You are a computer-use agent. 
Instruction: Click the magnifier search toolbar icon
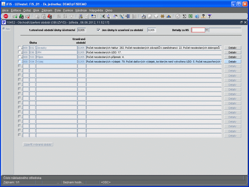pyautogui.click(x=122, y=16)
